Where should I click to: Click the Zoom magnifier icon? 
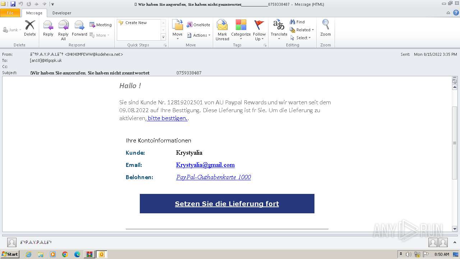(x=326, y=25)
